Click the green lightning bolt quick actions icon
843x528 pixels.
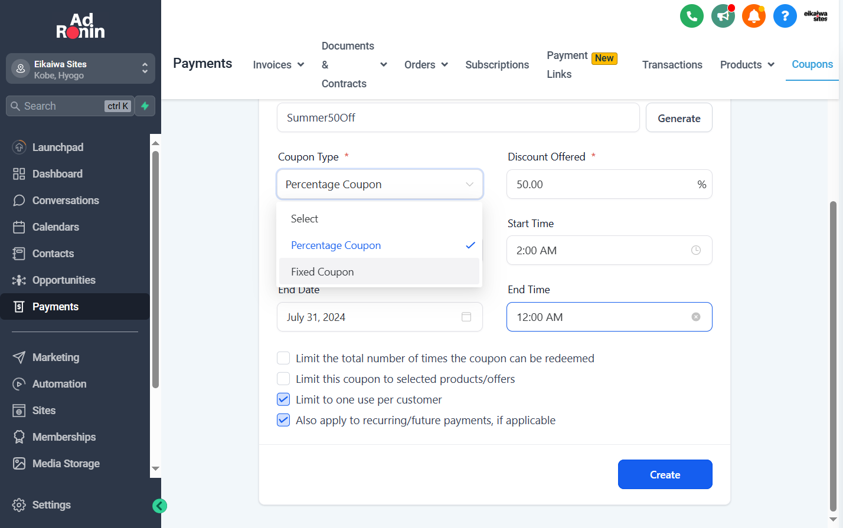[145, 106]
